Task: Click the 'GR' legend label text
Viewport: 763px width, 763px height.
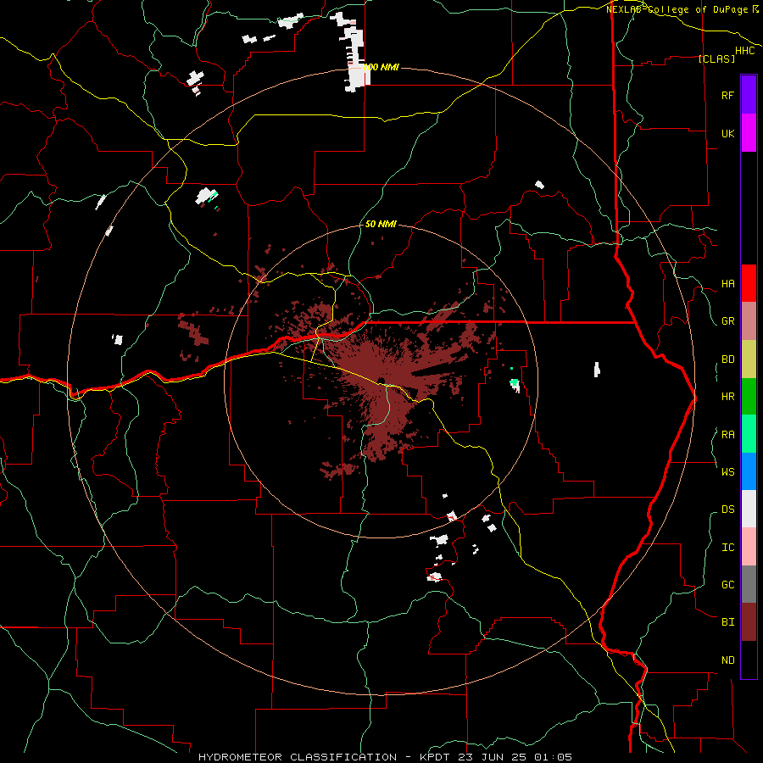Action: point(727,321)
